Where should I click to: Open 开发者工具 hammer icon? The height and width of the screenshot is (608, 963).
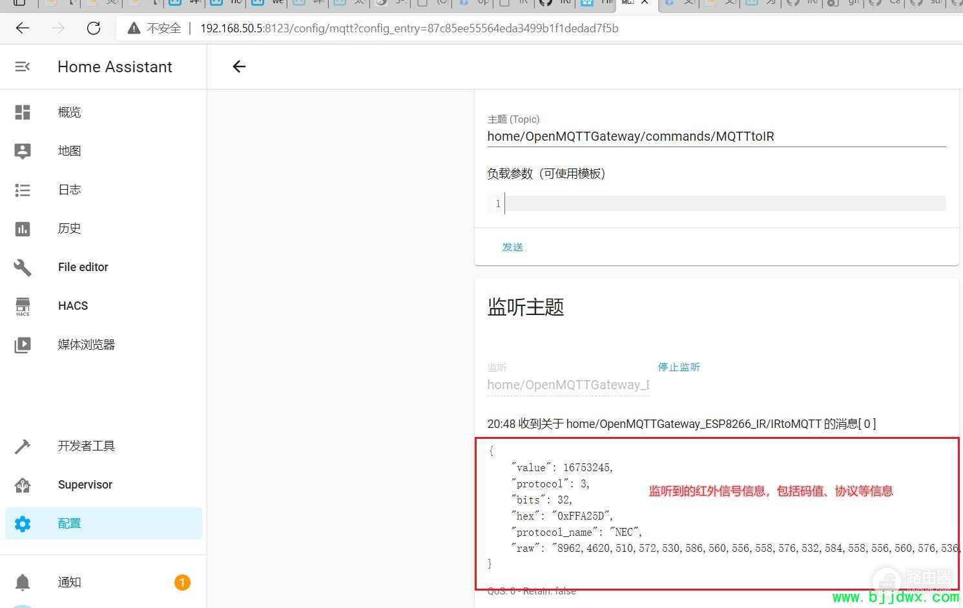[23, 446]
